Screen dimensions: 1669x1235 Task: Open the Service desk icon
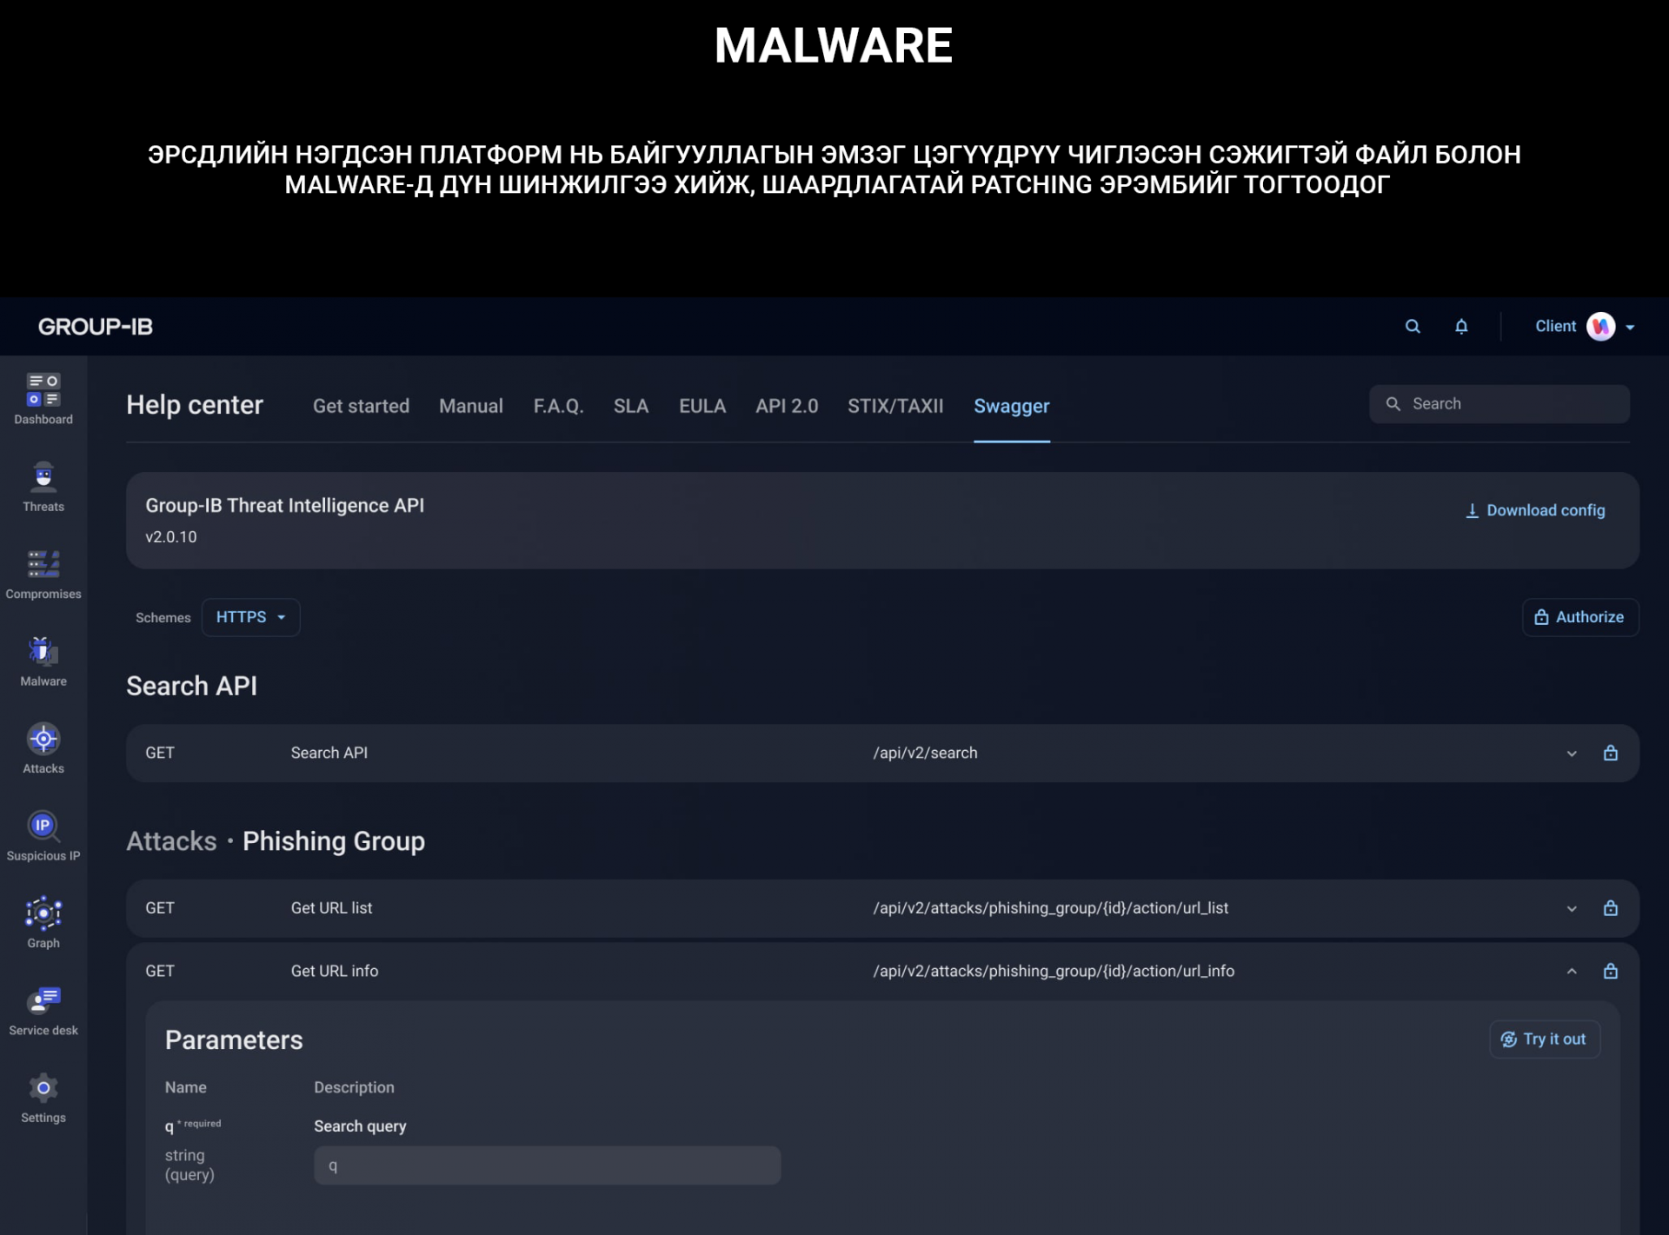pyautogui.click(x=43, y=1000)
